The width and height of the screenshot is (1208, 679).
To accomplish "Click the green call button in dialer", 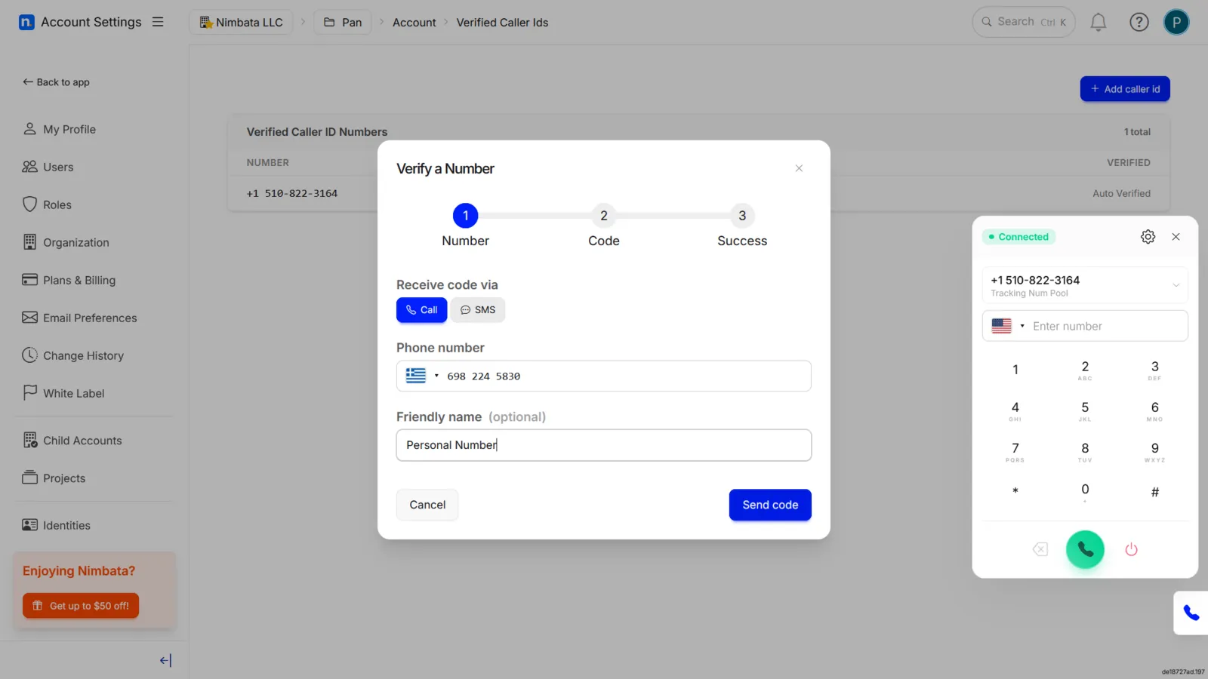I will tap(1085, 549).
